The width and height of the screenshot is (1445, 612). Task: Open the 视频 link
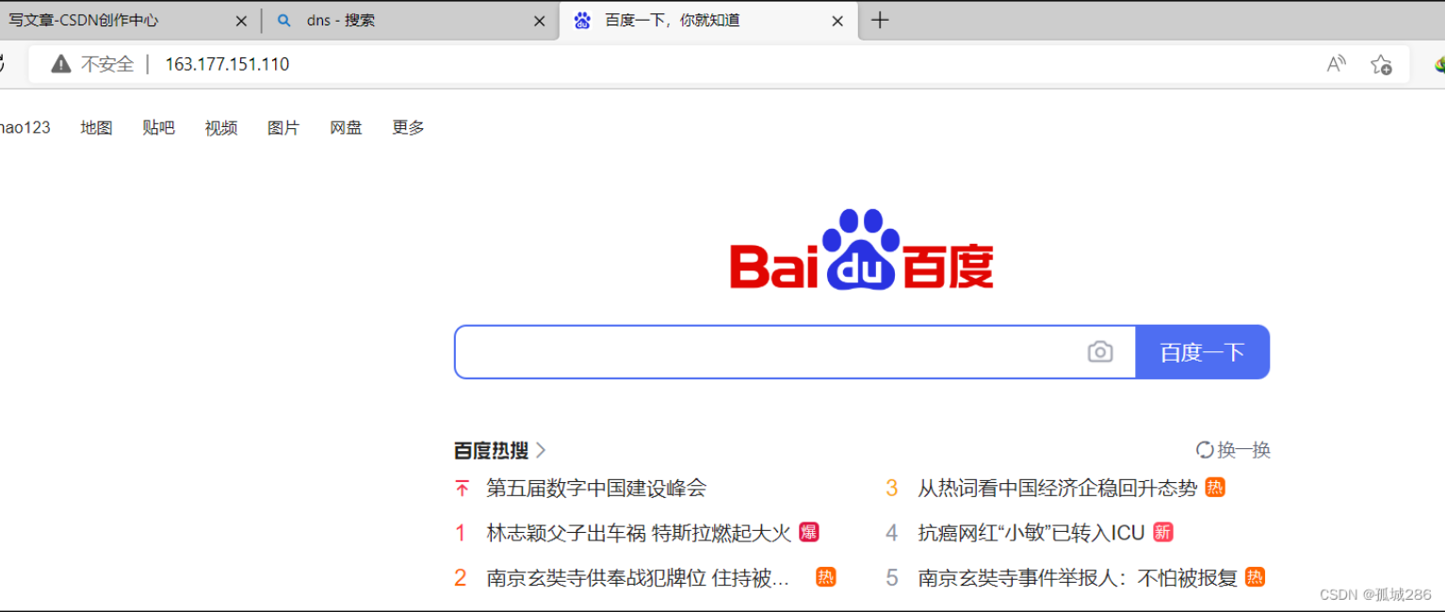pyautogui.click(x=221, y=127)
